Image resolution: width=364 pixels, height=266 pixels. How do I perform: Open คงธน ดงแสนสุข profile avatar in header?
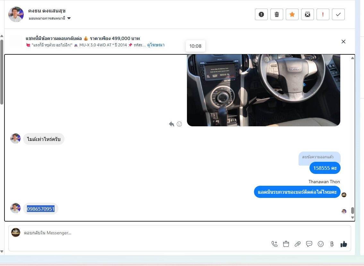(16, 14)
